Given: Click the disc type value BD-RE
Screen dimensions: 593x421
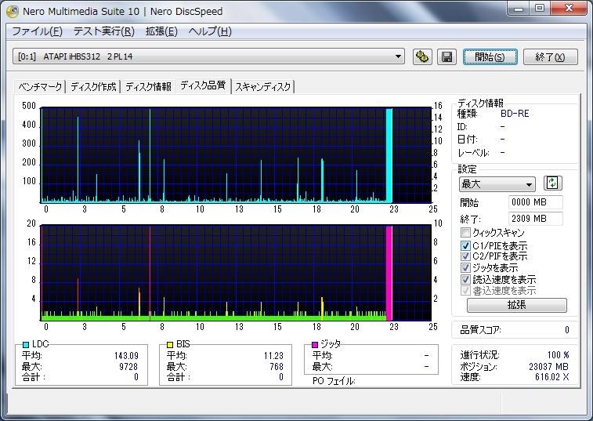Looking at the screenshot, I should [515, 114].
